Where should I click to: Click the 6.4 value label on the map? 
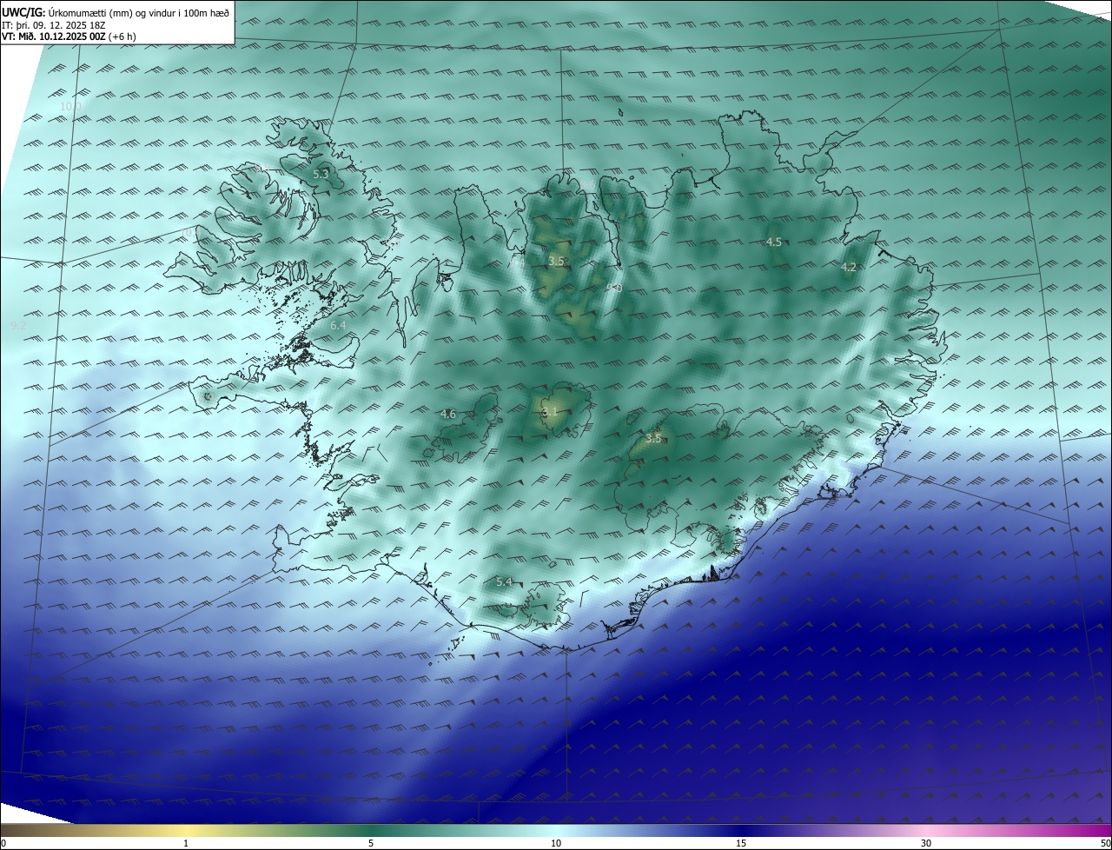point(338,325)
